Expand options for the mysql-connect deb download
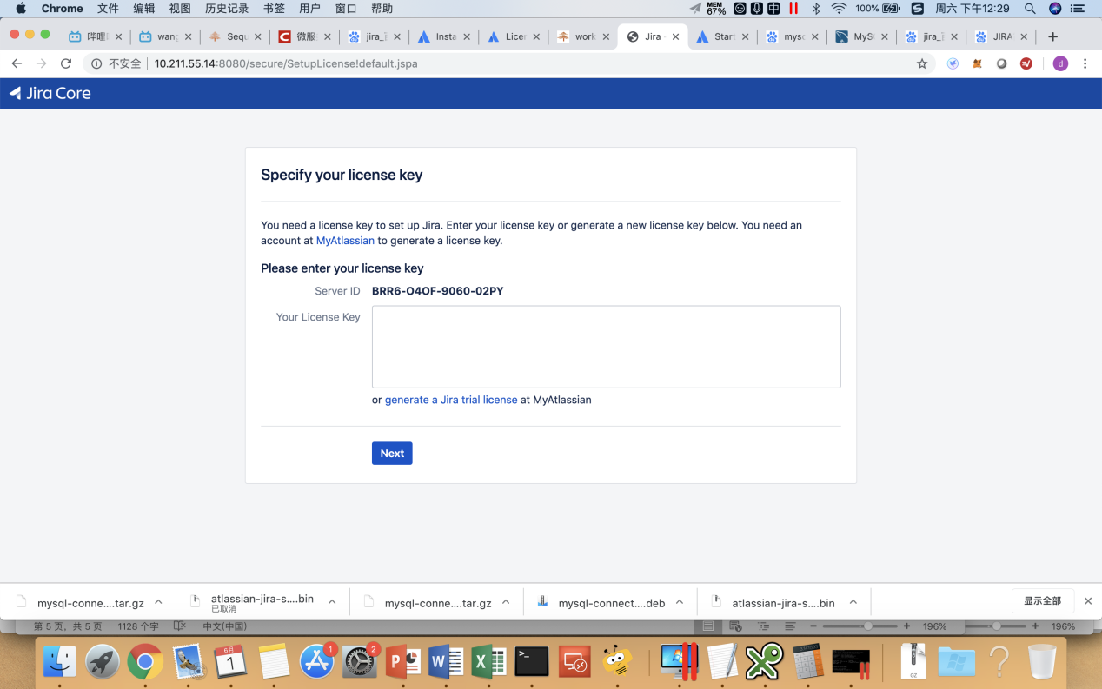The width and height of the screenshot is (1102, 689). pos(680,602)
